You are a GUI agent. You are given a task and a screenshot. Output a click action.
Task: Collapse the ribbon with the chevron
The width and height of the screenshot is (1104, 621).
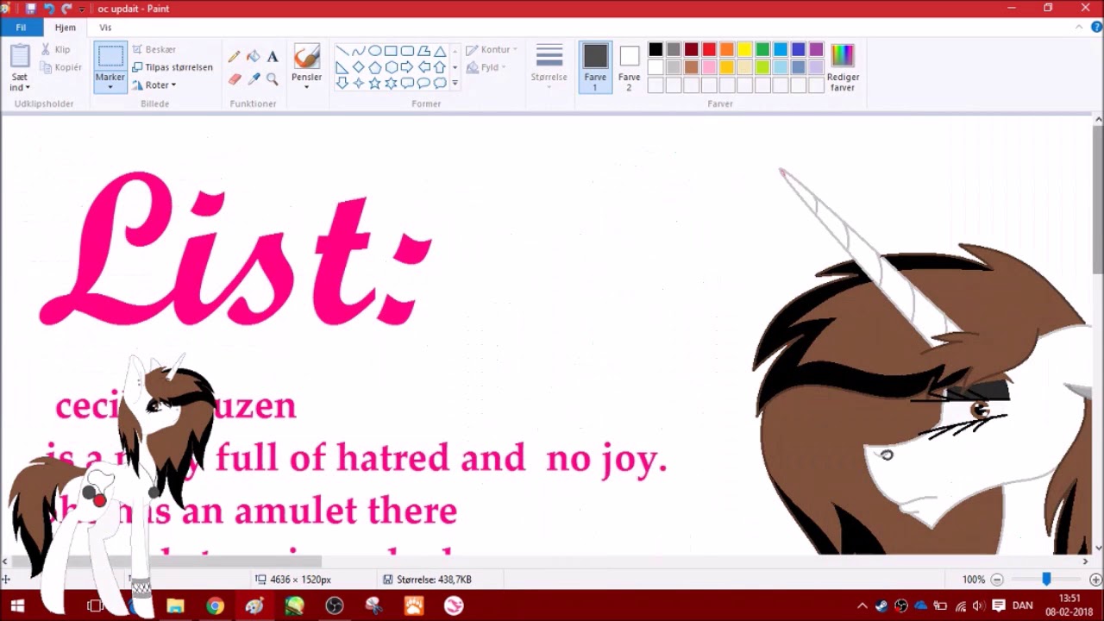1079,28
